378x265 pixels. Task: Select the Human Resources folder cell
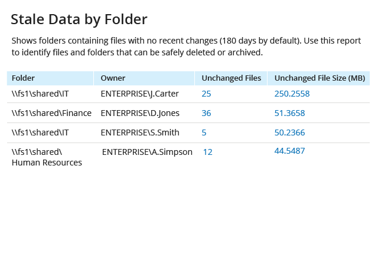click(x=47, y=157)
